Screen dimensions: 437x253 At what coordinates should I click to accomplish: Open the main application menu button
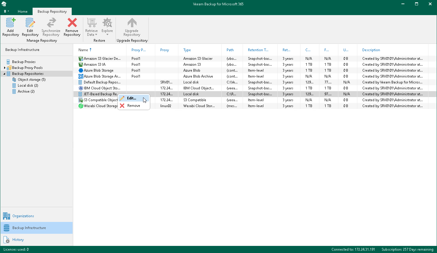pos(6,11)
